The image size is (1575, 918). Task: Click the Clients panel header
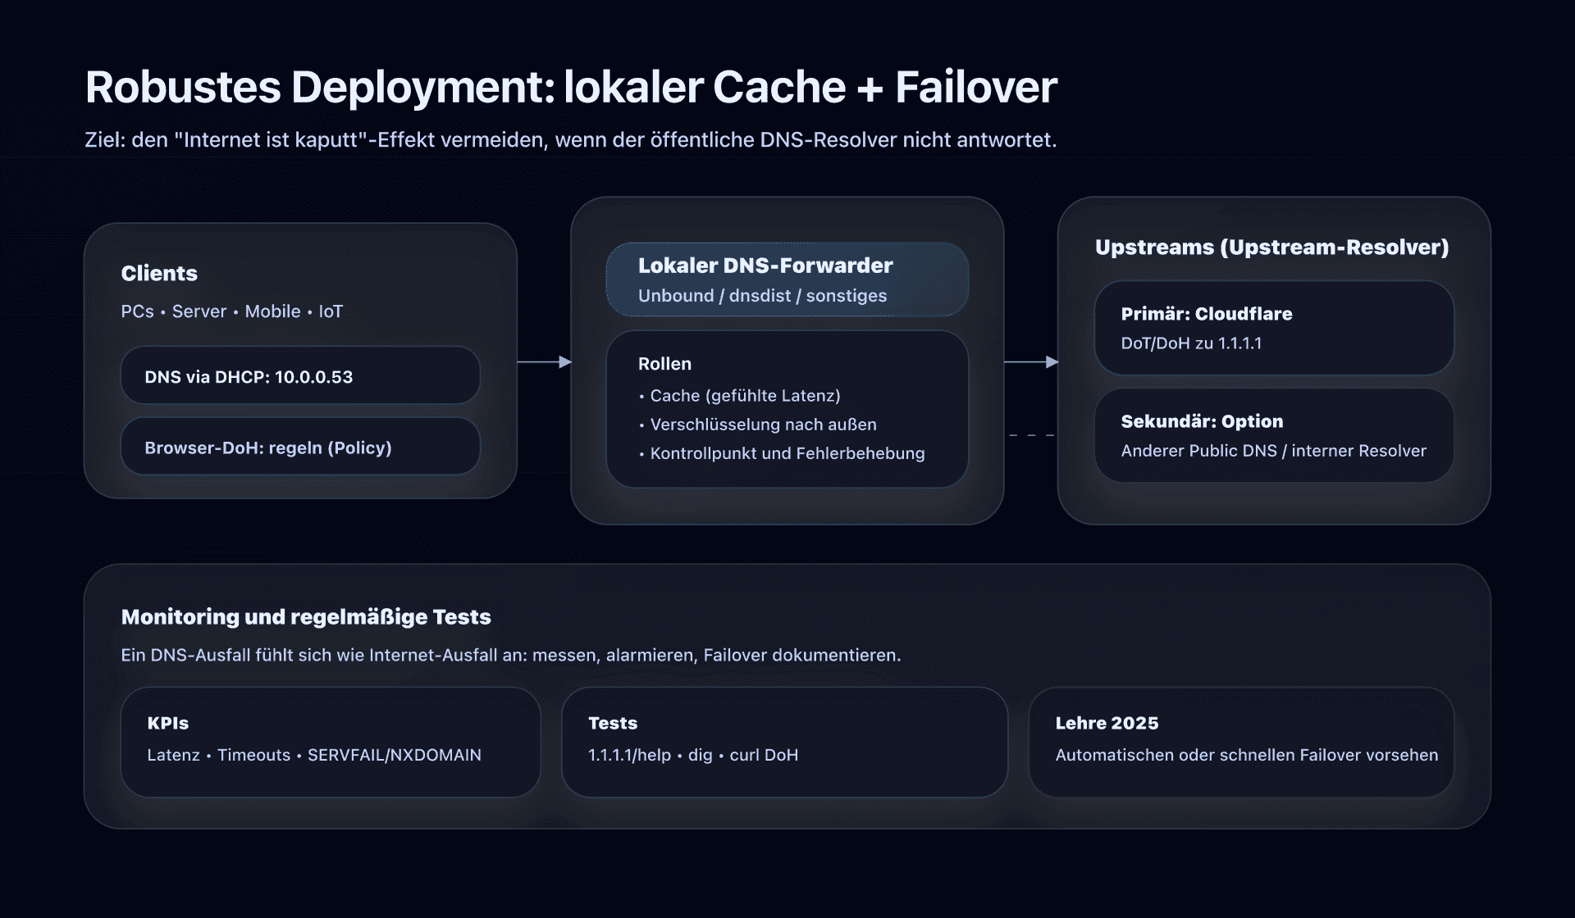[x=159, y=273]
